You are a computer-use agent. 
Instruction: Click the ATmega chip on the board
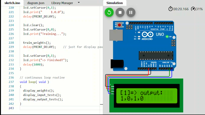pyautogui.click(x=156, y=56)
